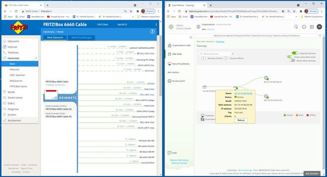Go back in the FRITZ!Box browser window
Viewport: 327px width, 177px height.
[x=5, y=11]
